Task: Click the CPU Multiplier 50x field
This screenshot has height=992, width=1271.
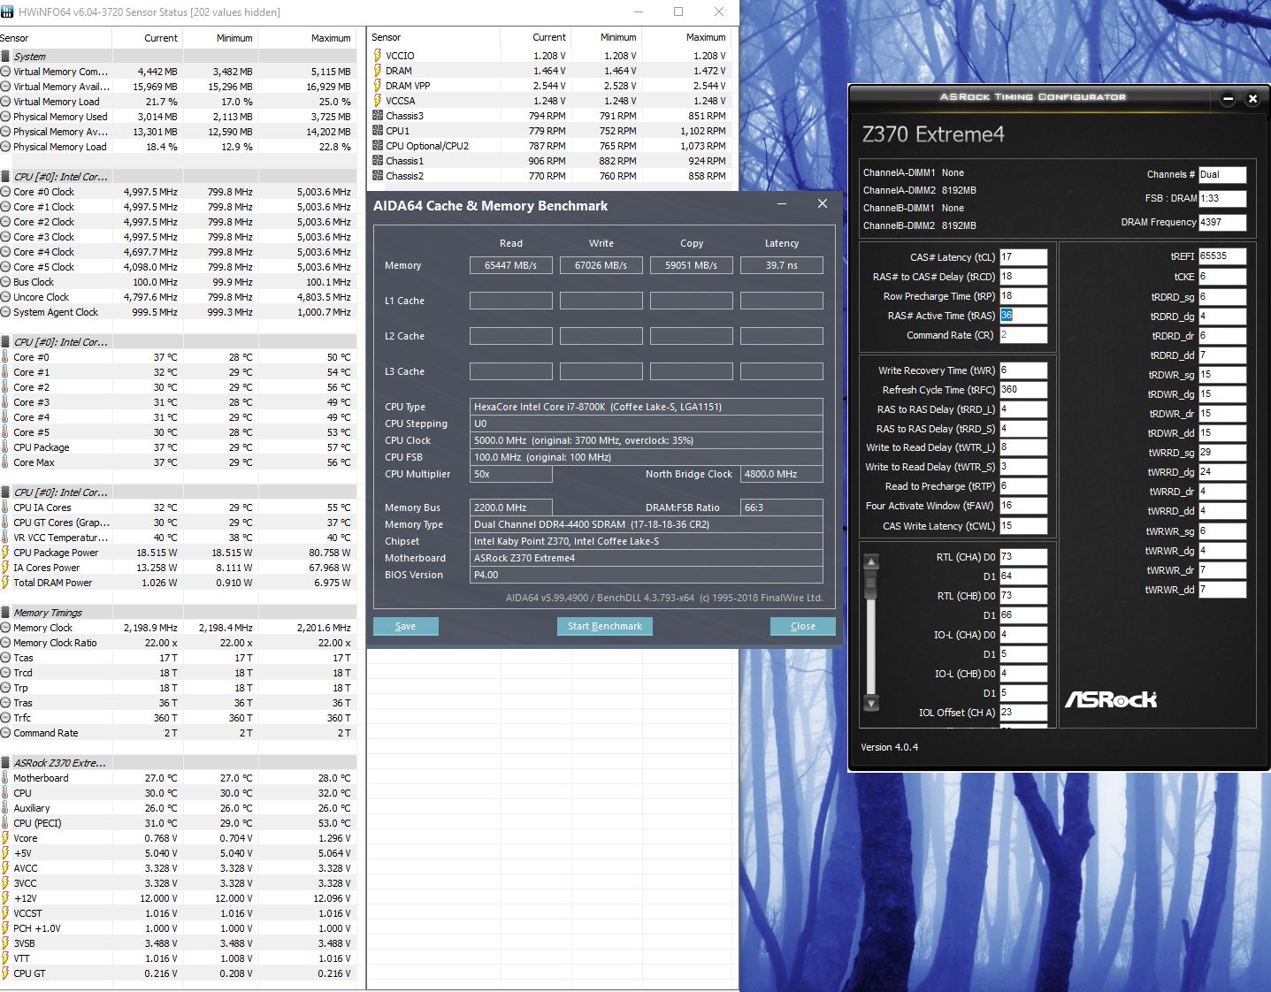Action: 511,474
